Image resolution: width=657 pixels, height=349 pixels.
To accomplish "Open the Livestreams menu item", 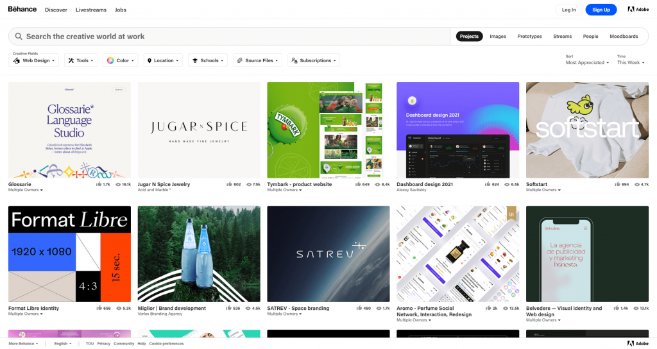I will tap(91, 10).
